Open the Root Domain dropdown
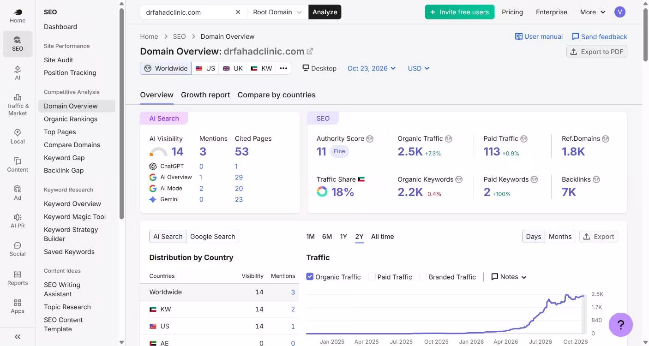Image resolution: width=649 pixels, height=346 pixels. (278, 12)
